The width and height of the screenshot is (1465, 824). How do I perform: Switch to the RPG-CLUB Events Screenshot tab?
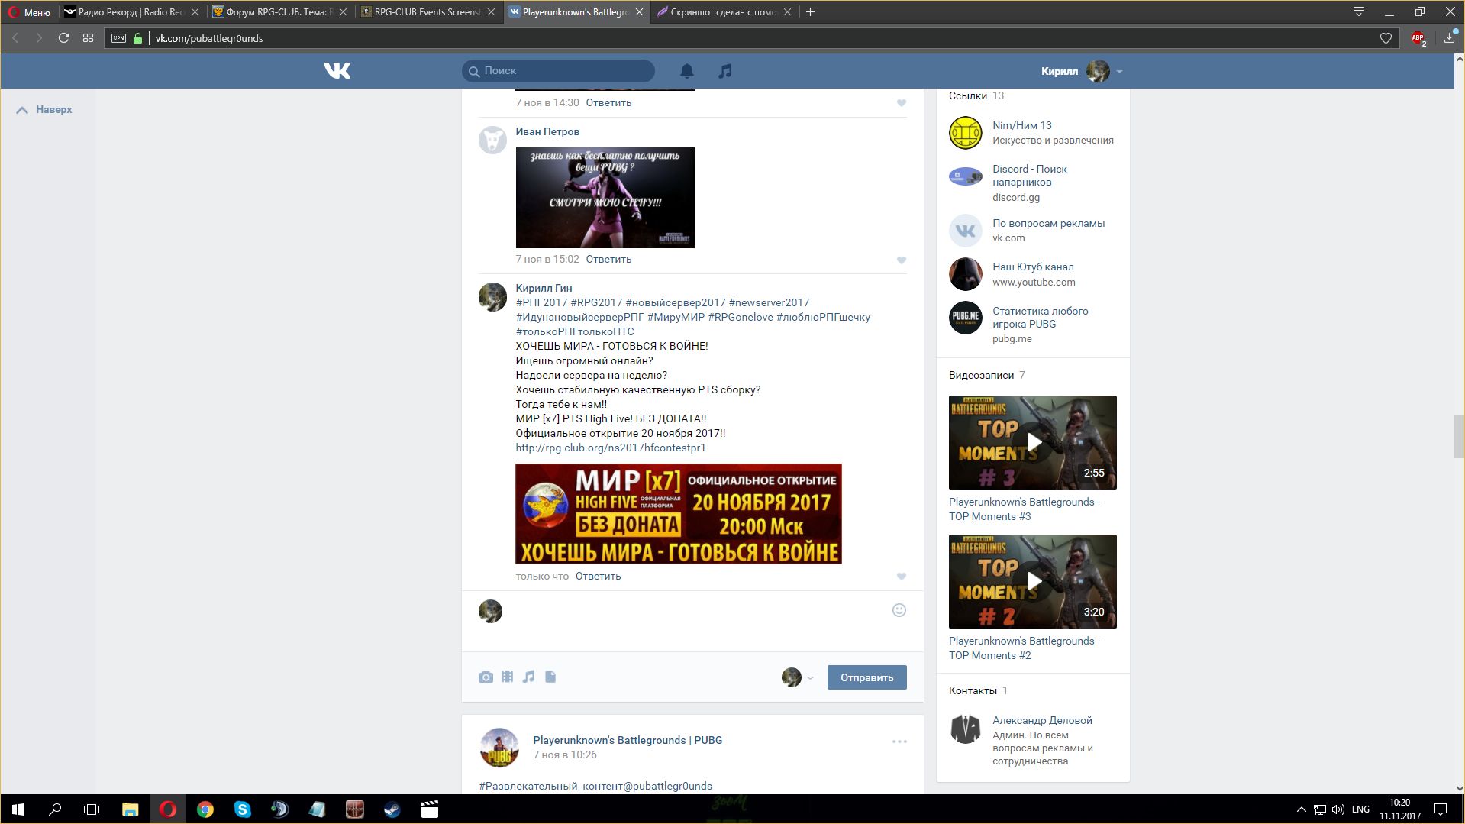[427, 12]
